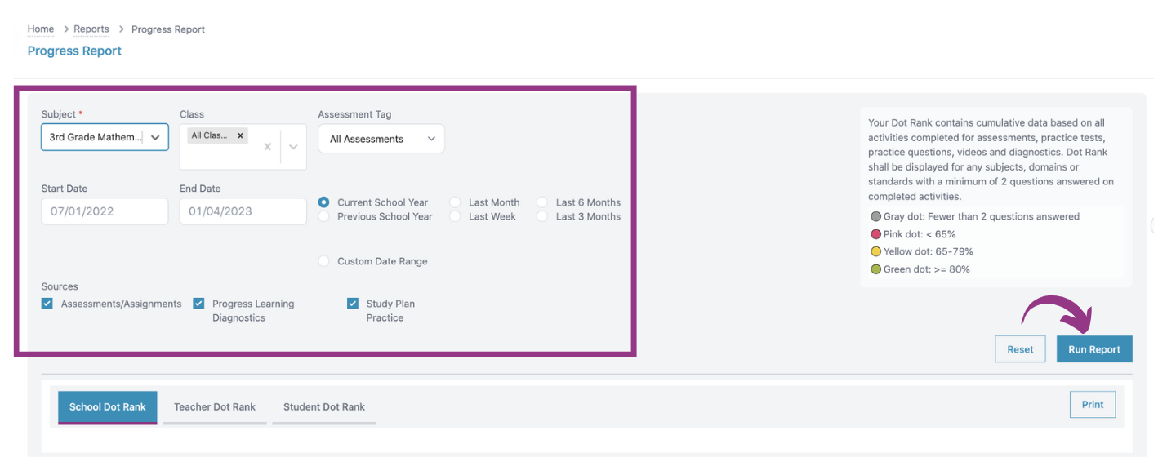Toggle the Study Plan Practice checkbox
Image resolution: width=1158 pixels, height=475 pixels.
pyautogui.click(x=353, y=304)
